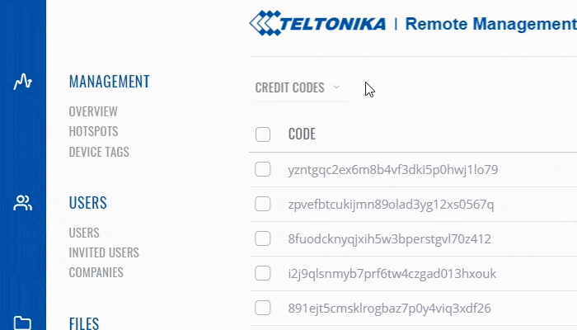The height and width of the screenshot is (330, 577).
Task: Open the Files section folder icon
Action: coord(23,323)
